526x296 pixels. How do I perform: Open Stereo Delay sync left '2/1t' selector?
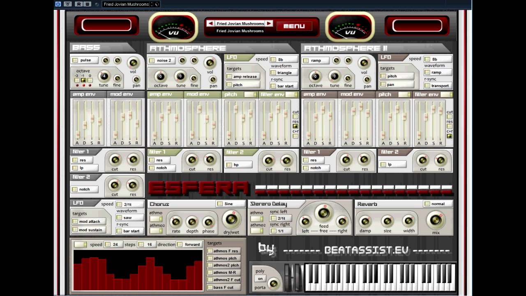[x=281, y=218]
